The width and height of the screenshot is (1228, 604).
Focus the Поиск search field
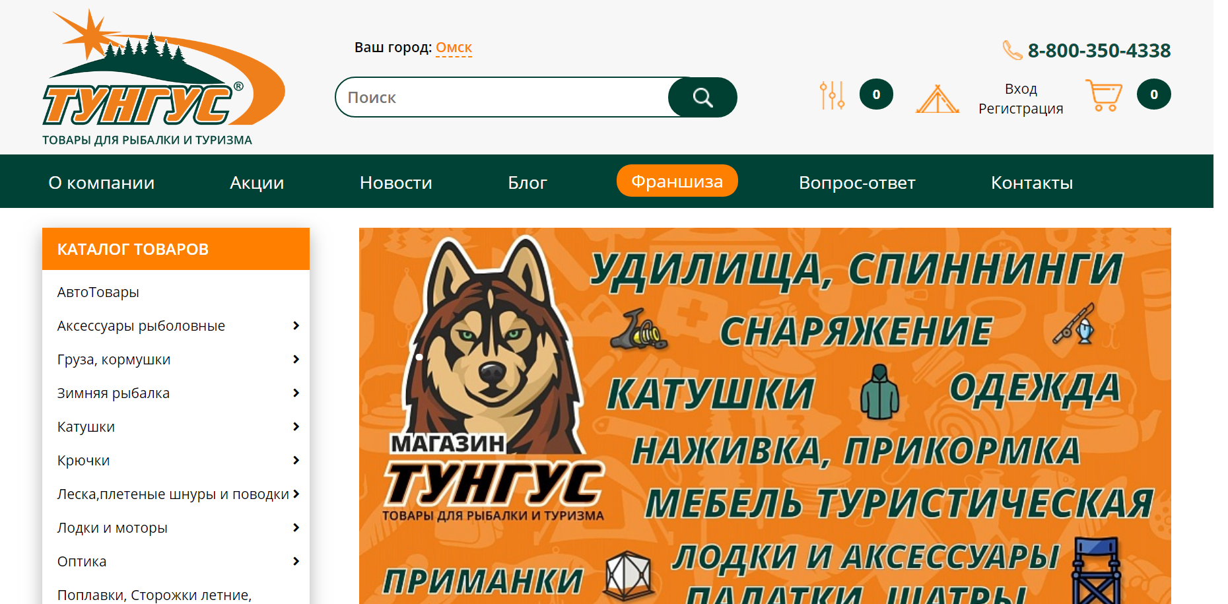pos(502,98)
